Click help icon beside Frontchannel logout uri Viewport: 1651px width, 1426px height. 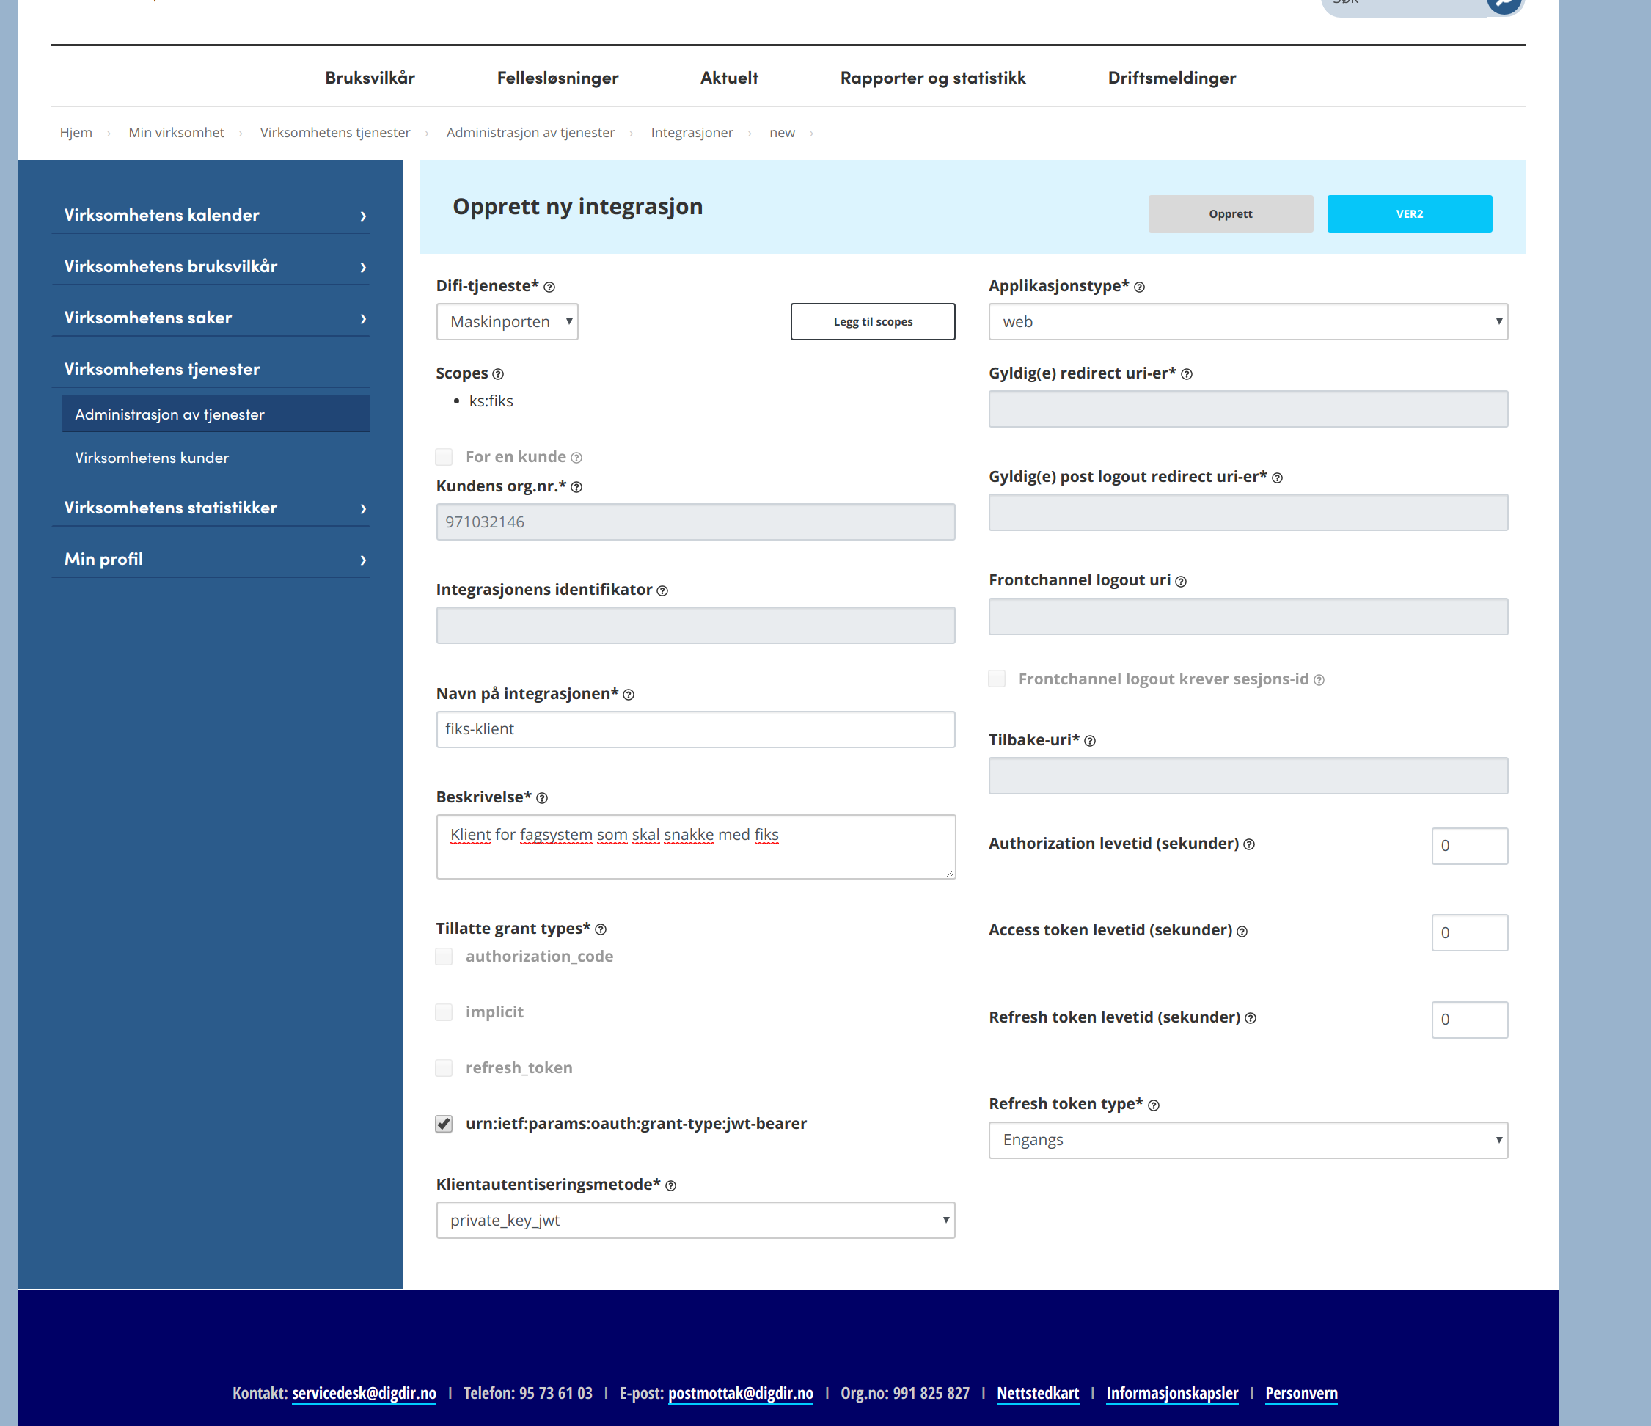[1181, 582]
